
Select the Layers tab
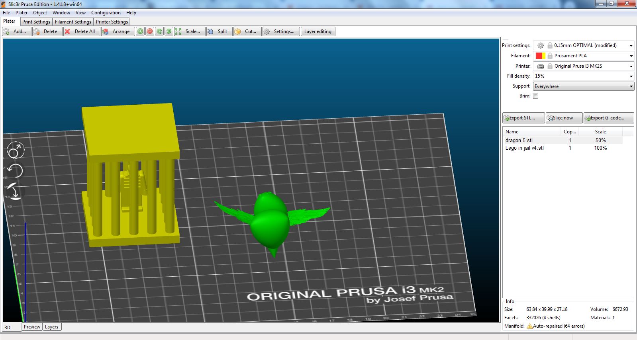pyautogui.click(x=51, y=327)
